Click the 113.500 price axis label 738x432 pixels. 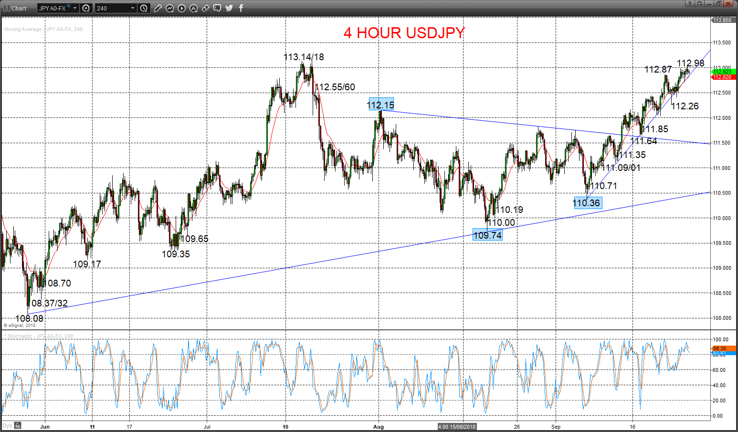coord(722,42)
